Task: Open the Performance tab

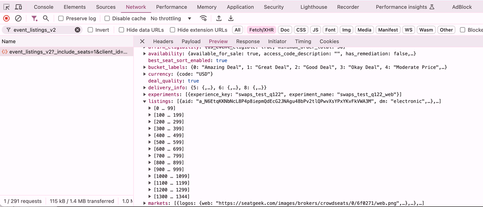Action: pos(171,7)
